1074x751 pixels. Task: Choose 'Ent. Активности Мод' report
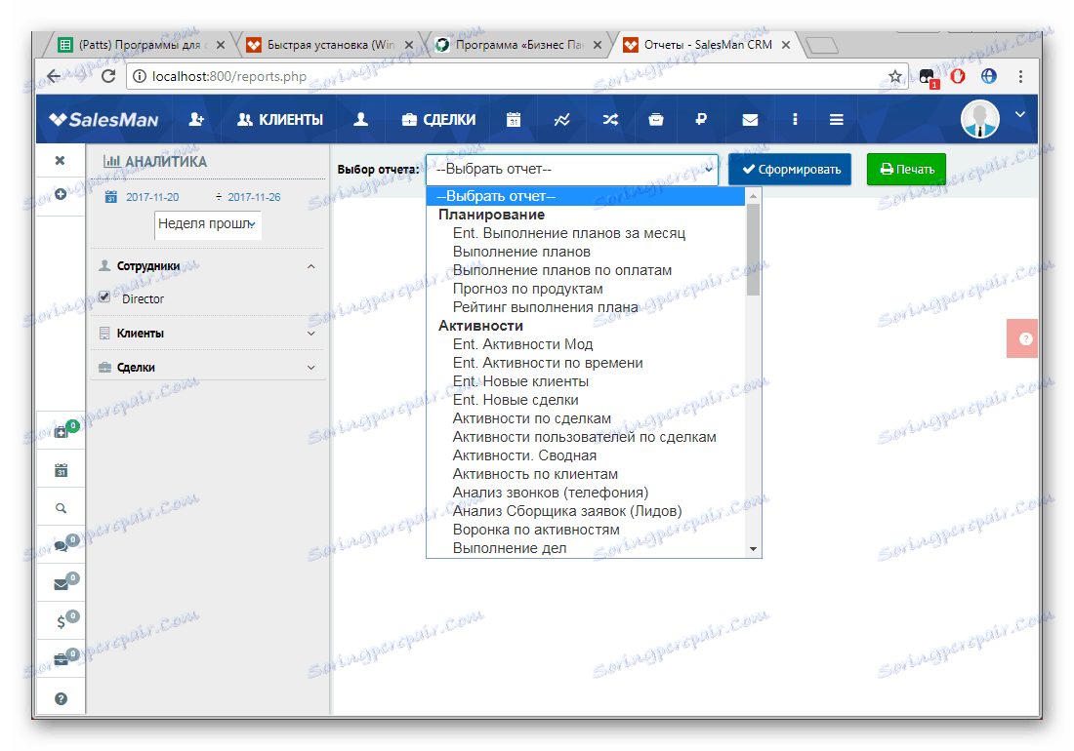coord(586,344)
